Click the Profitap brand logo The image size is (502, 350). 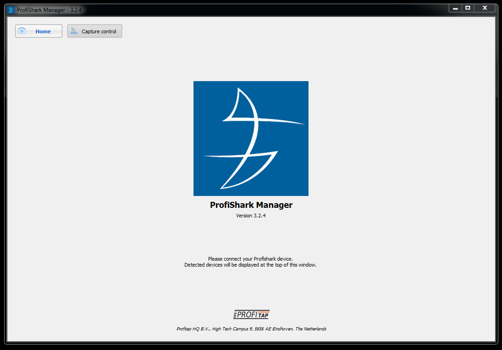click(251, 314)
